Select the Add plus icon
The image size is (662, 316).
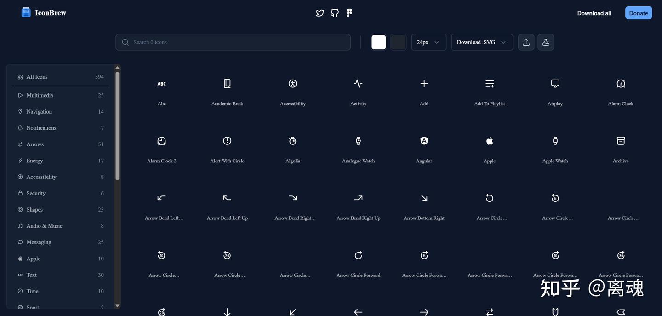(x=424, y=84)
